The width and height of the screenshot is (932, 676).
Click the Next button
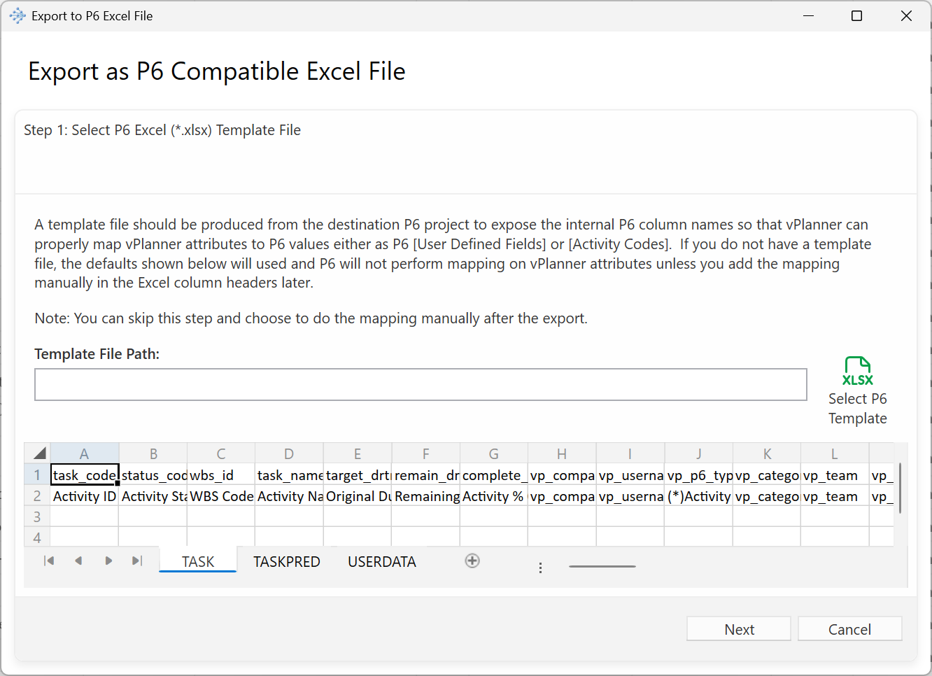pyautogui.click(x=739, y=629)
